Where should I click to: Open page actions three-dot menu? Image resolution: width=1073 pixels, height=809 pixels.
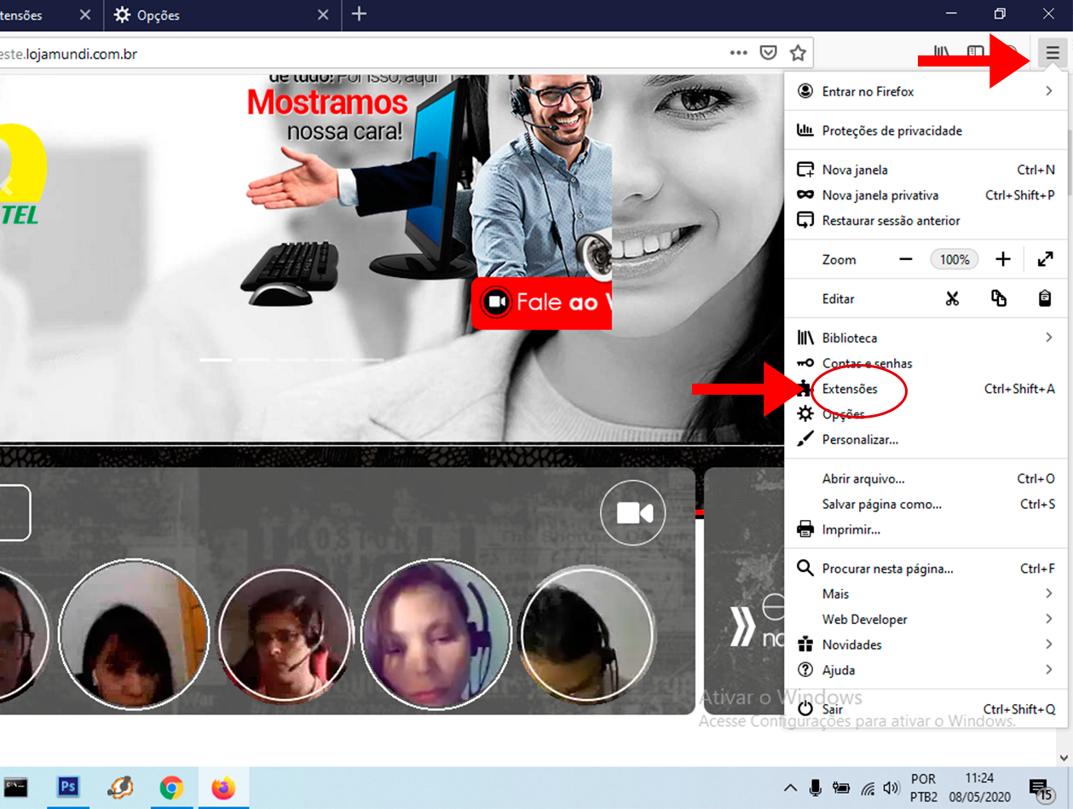pyautogui.click(x=738, y=54)
